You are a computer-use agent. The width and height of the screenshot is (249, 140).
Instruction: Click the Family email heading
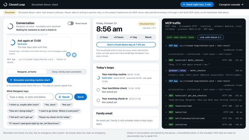(104, 113)
